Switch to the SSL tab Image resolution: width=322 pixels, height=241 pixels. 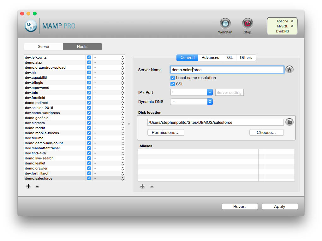pos(230,58)
